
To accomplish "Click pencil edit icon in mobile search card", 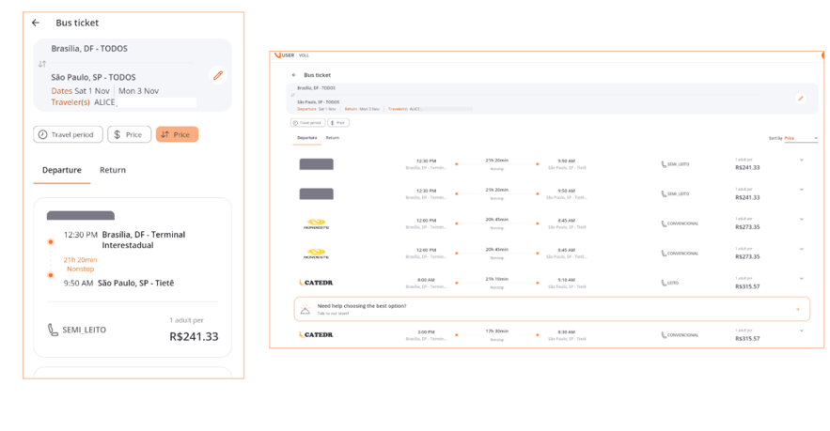I will click(x=218, y=75).
